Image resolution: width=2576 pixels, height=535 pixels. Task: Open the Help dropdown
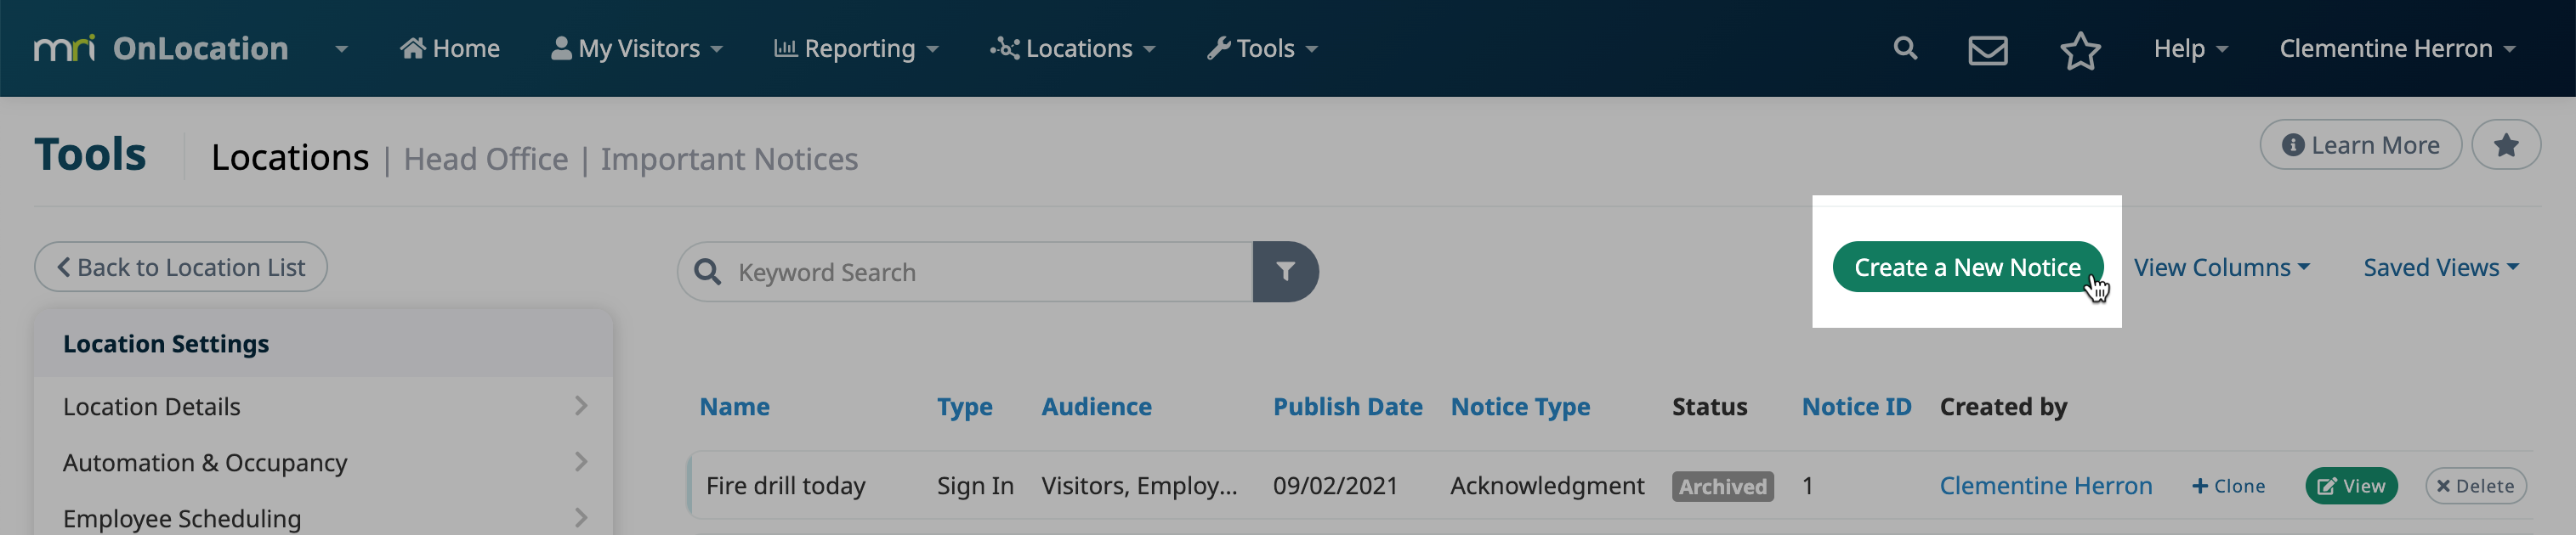pyautogui.click(x=2190, y=48)
